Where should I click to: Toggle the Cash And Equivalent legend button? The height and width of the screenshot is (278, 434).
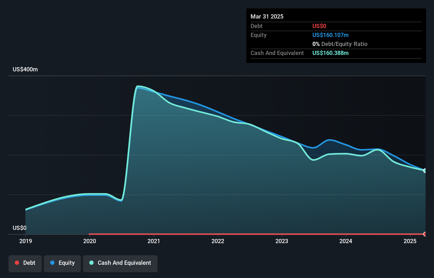click(120, 263)
